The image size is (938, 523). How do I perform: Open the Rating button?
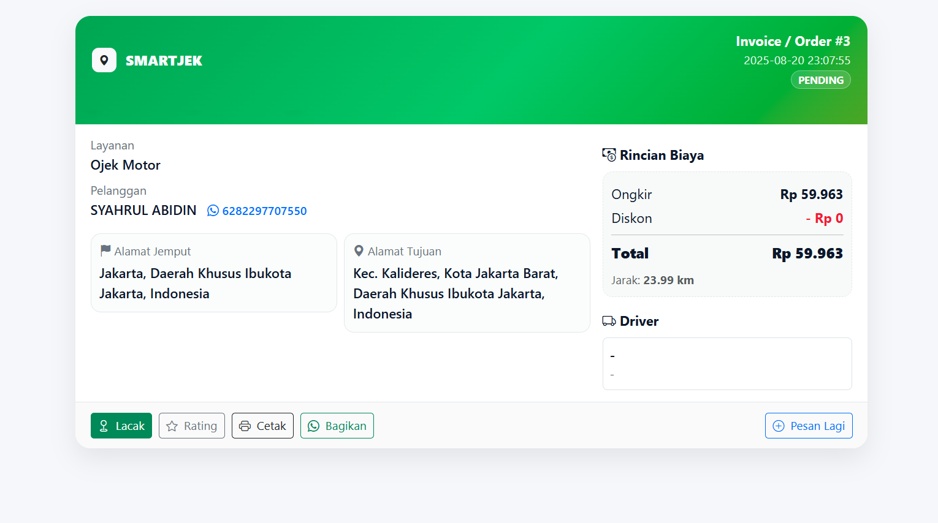(x=192, y=426)
